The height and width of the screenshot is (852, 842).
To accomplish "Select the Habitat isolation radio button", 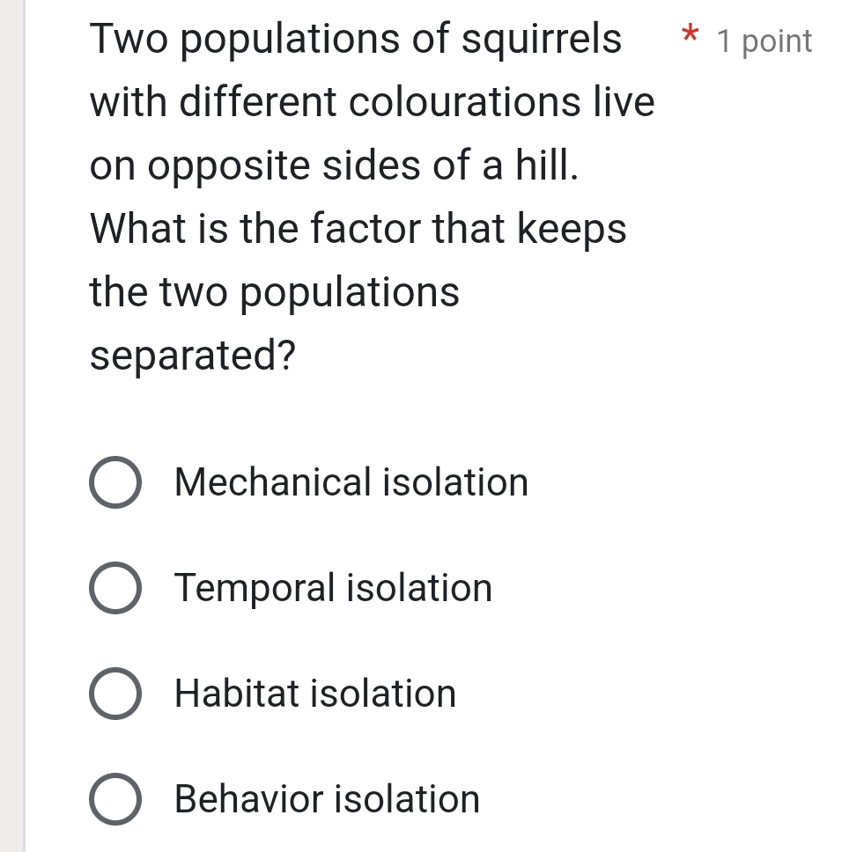I will (x=114, y=694).
